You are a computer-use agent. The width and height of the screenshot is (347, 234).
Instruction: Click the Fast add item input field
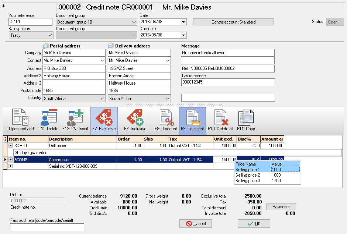47,227
